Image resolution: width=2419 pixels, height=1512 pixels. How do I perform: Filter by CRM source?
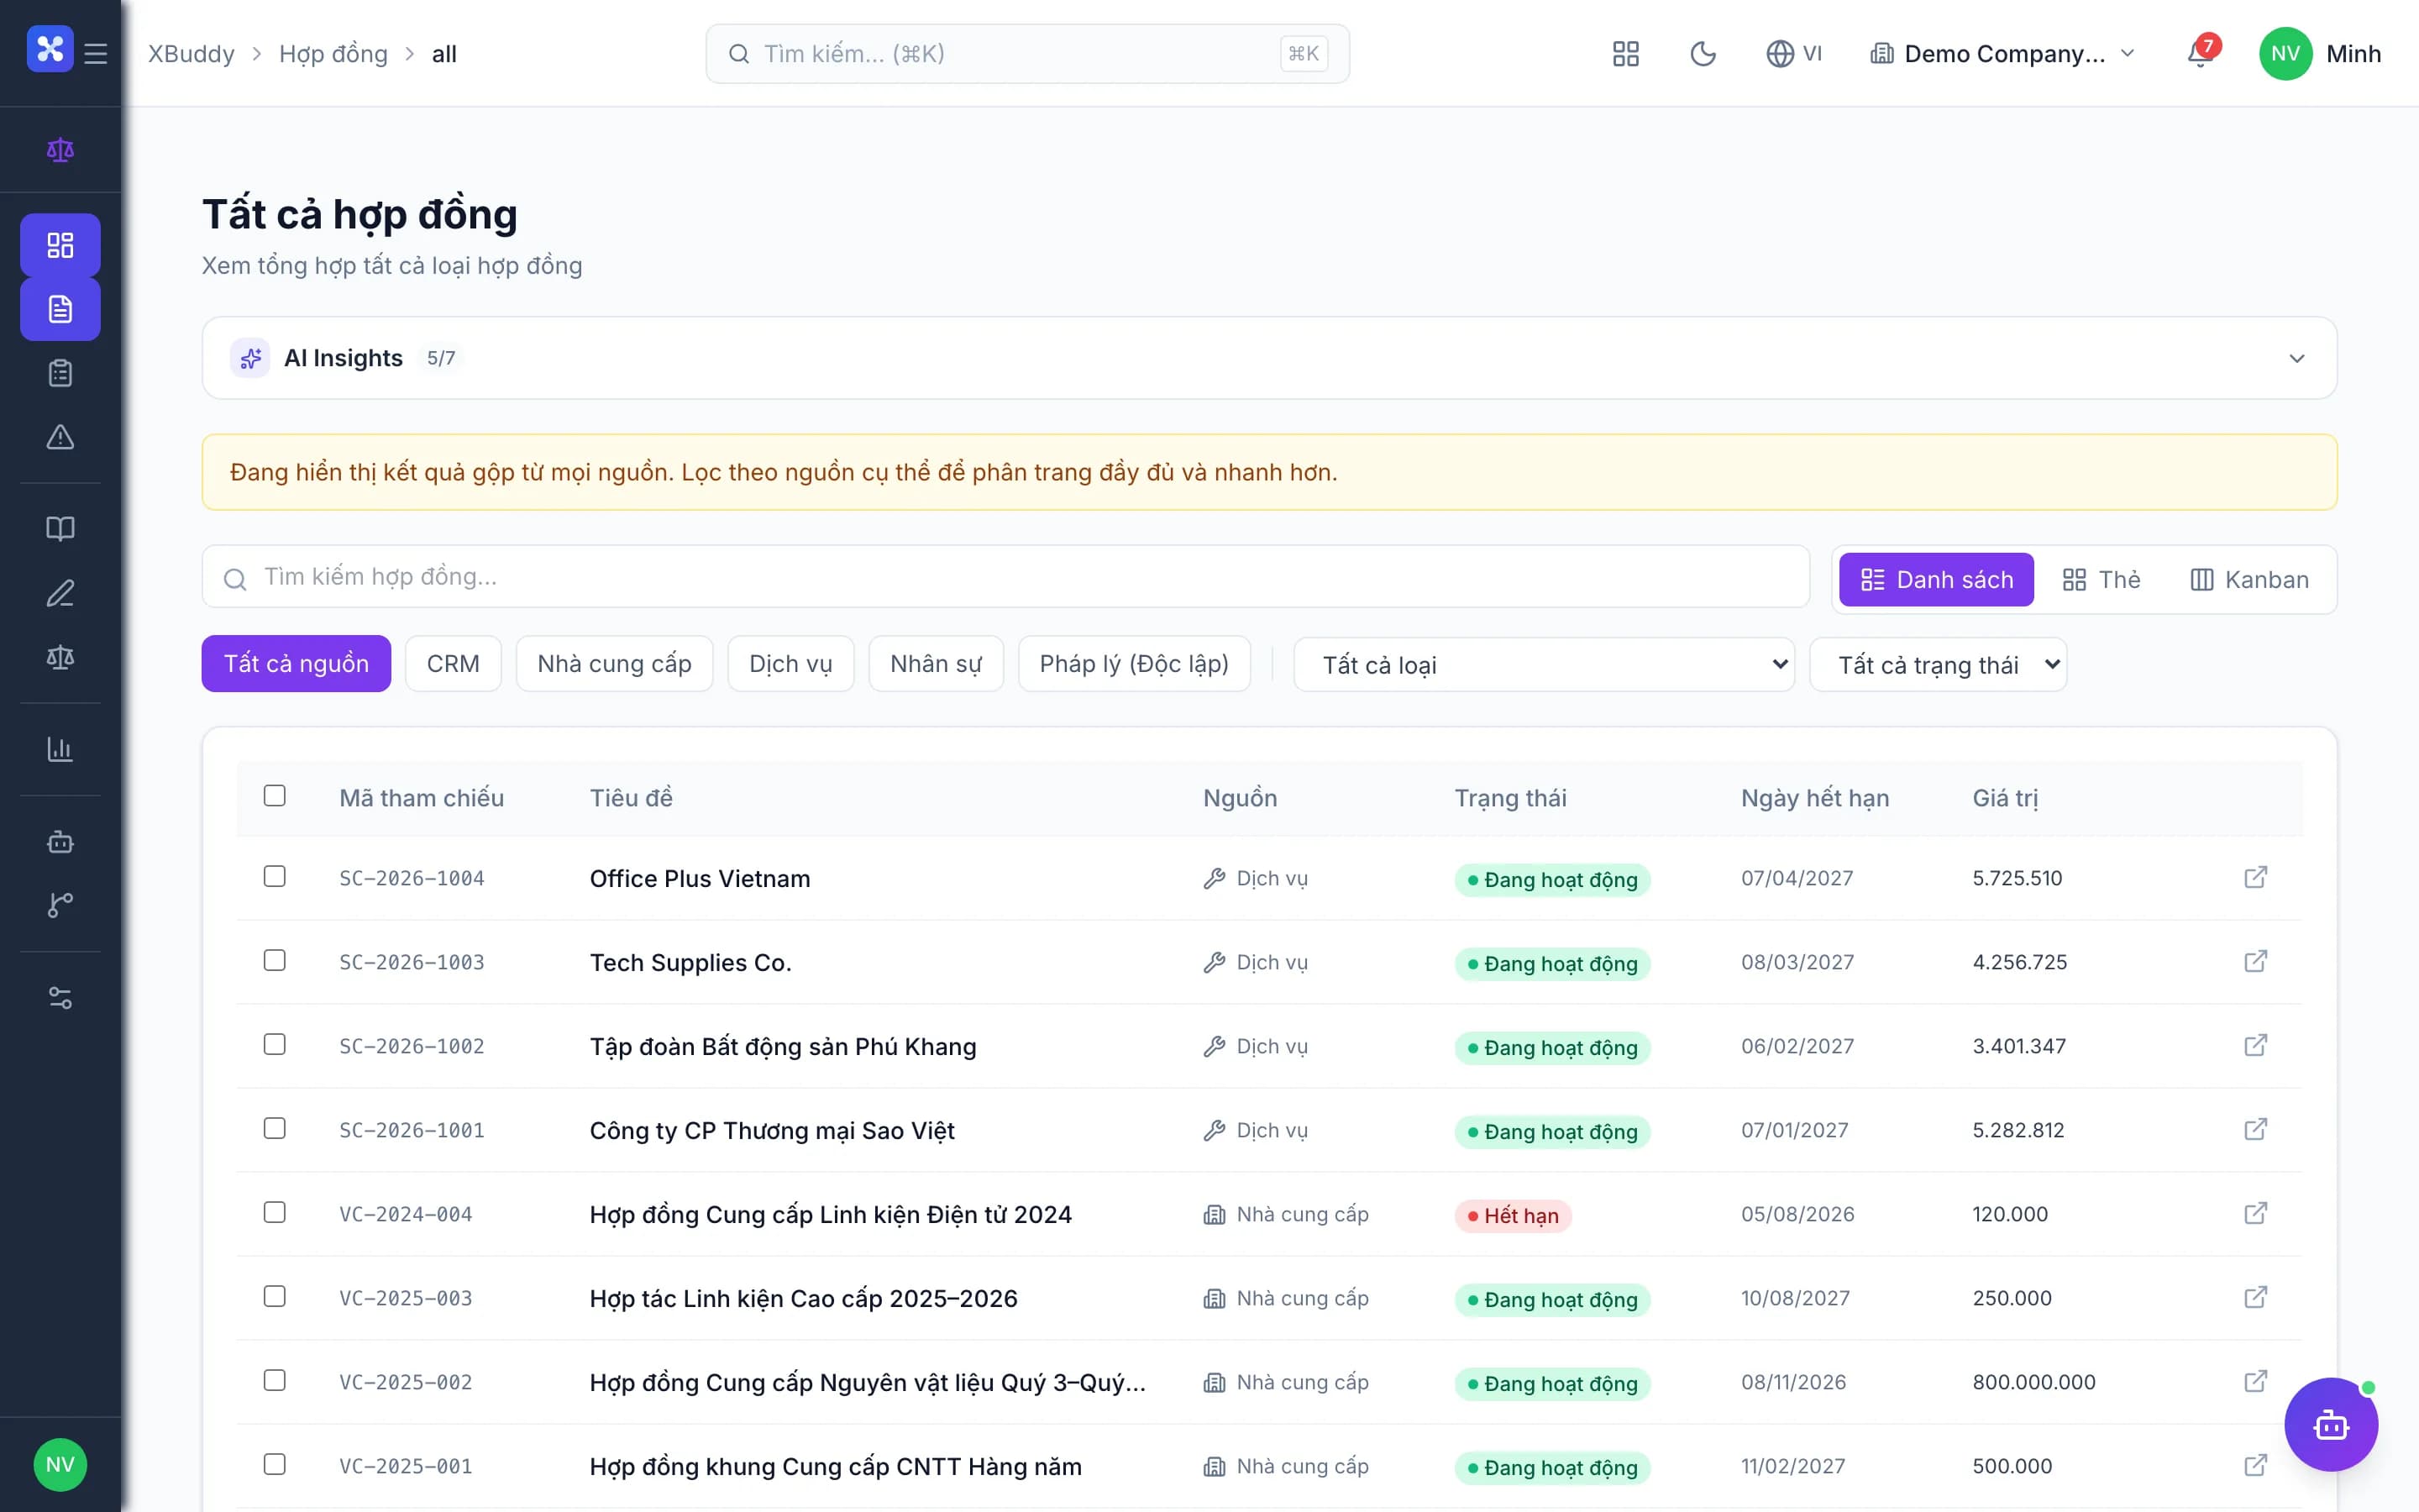click(453, 664)
